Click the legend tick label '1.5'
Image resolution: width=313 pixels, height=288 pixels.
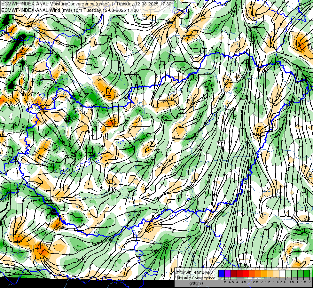click(x=303, y=282)
